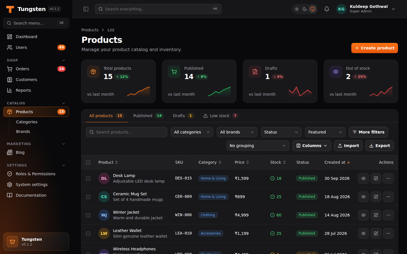
Task: Open the Featured filter dropdown
Action: click(325, 132)
